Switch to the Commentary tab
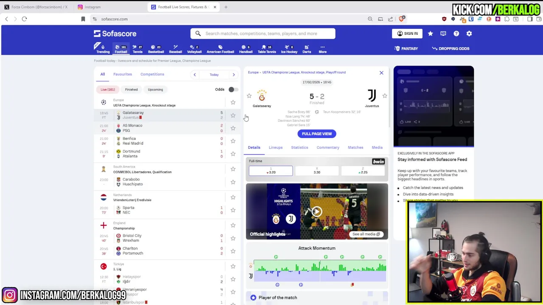 click(328, 147)
